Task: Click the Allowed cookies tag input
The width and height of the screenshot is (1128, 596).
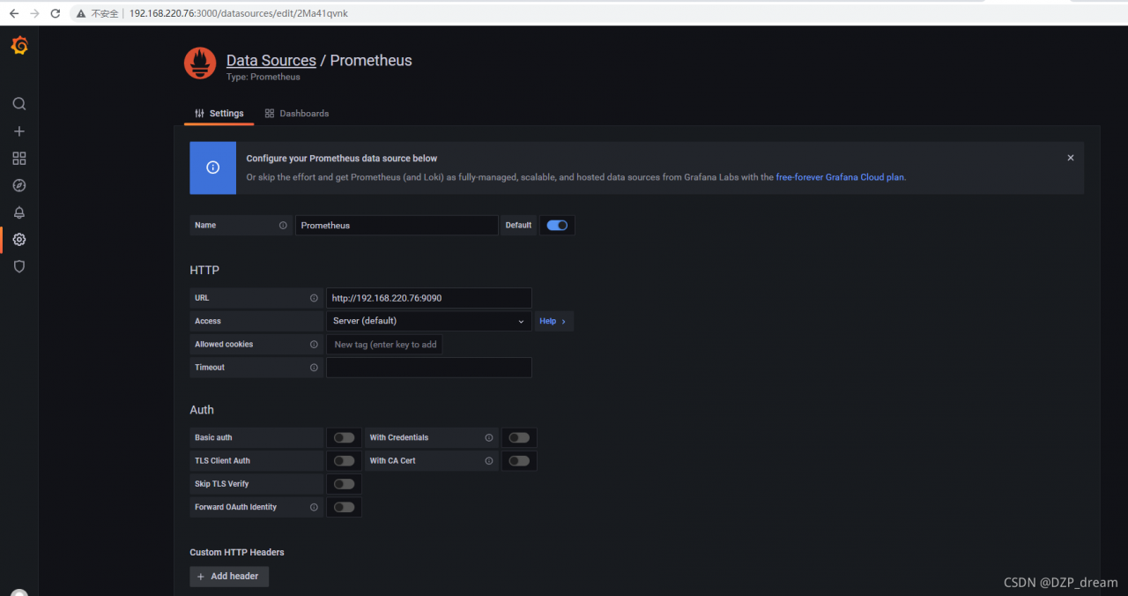Action: (x=384, y=345)
